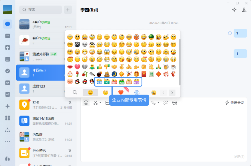Open the 测试14:18面聊 conversation
This screenshot has height=166, width=251.
[46, 121]
